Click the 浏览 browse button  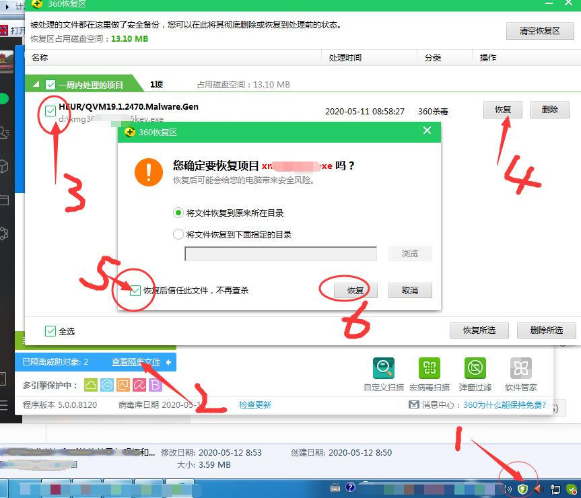(x=410, y=254)
